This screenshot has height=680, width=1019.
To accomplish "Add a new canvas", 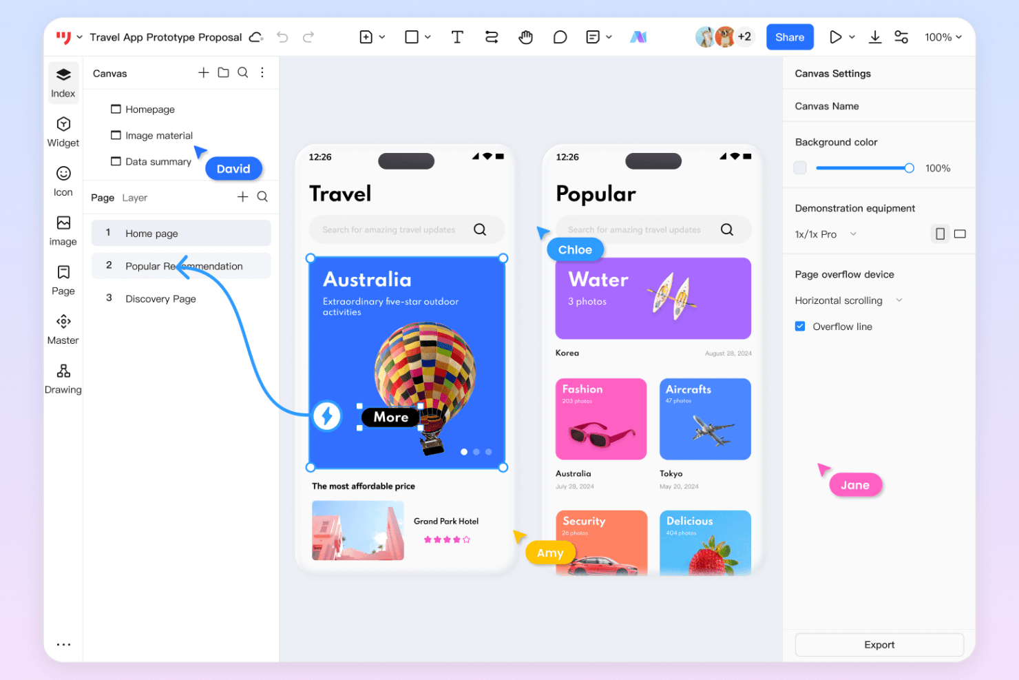I will tap(203, 72).
